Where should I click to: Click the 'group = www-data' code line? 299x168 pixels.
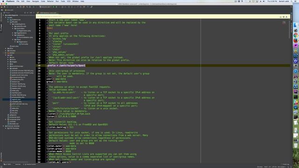(57, 82)
